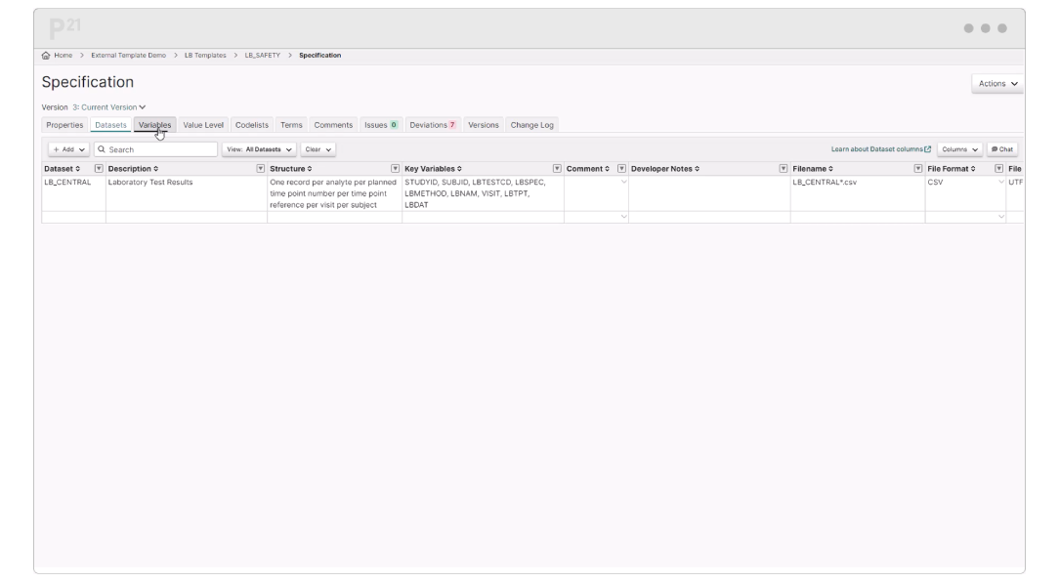Open External Template Demo breadcrumb

(128, 56)
